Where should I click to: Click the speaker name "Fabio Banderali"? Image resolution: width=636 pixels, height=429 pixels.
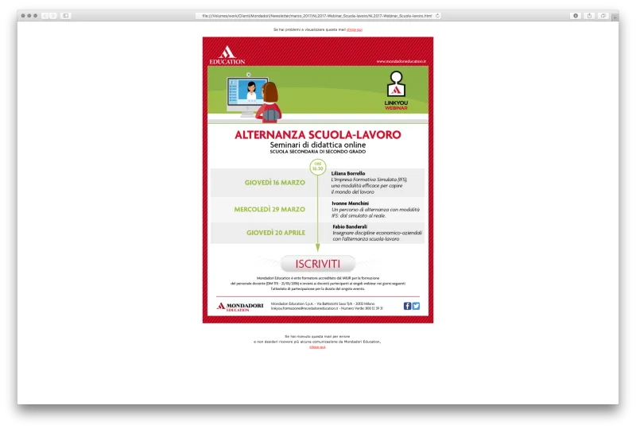click(x=350, y=226)
